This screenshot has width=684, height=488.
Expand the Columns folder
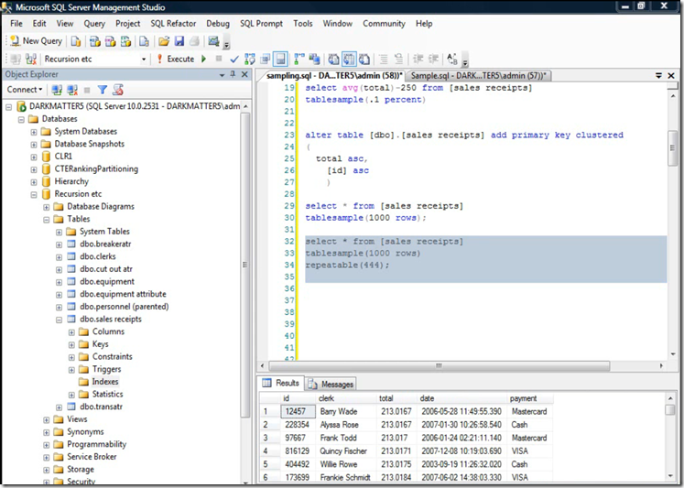71,332
